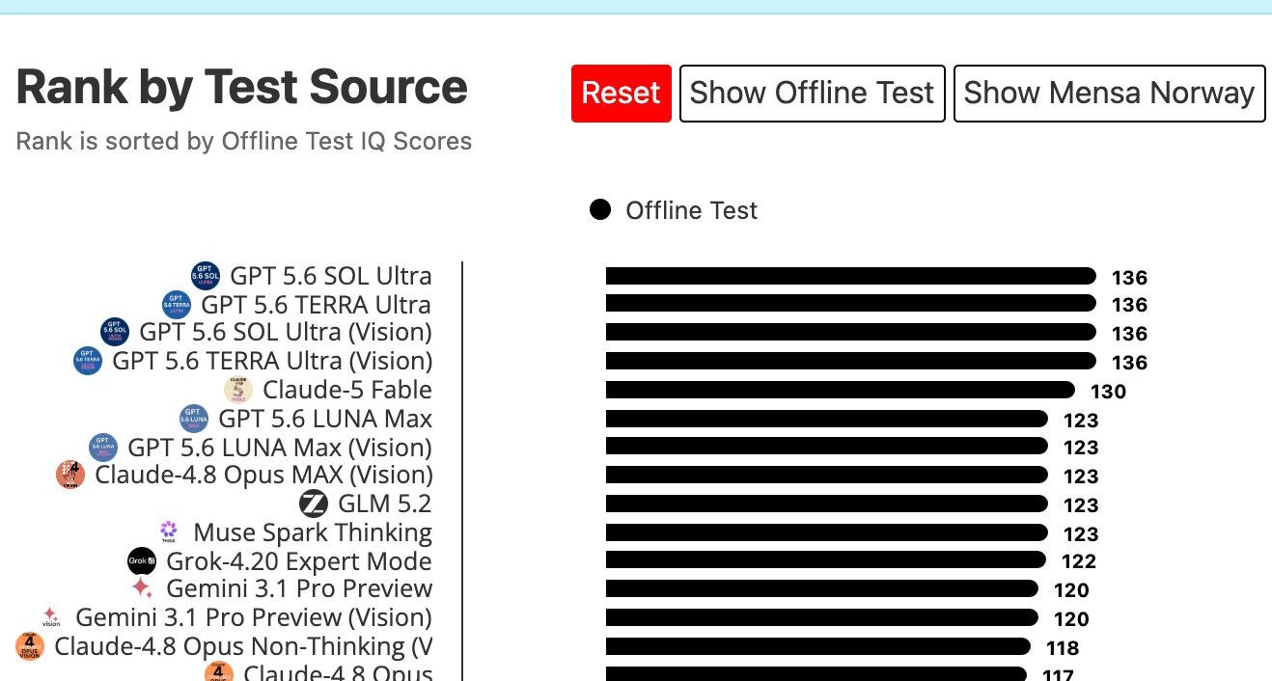
Task: Click the GPT 5.6 TERRA Ultra model icon
Action: (x=177, y=305)
